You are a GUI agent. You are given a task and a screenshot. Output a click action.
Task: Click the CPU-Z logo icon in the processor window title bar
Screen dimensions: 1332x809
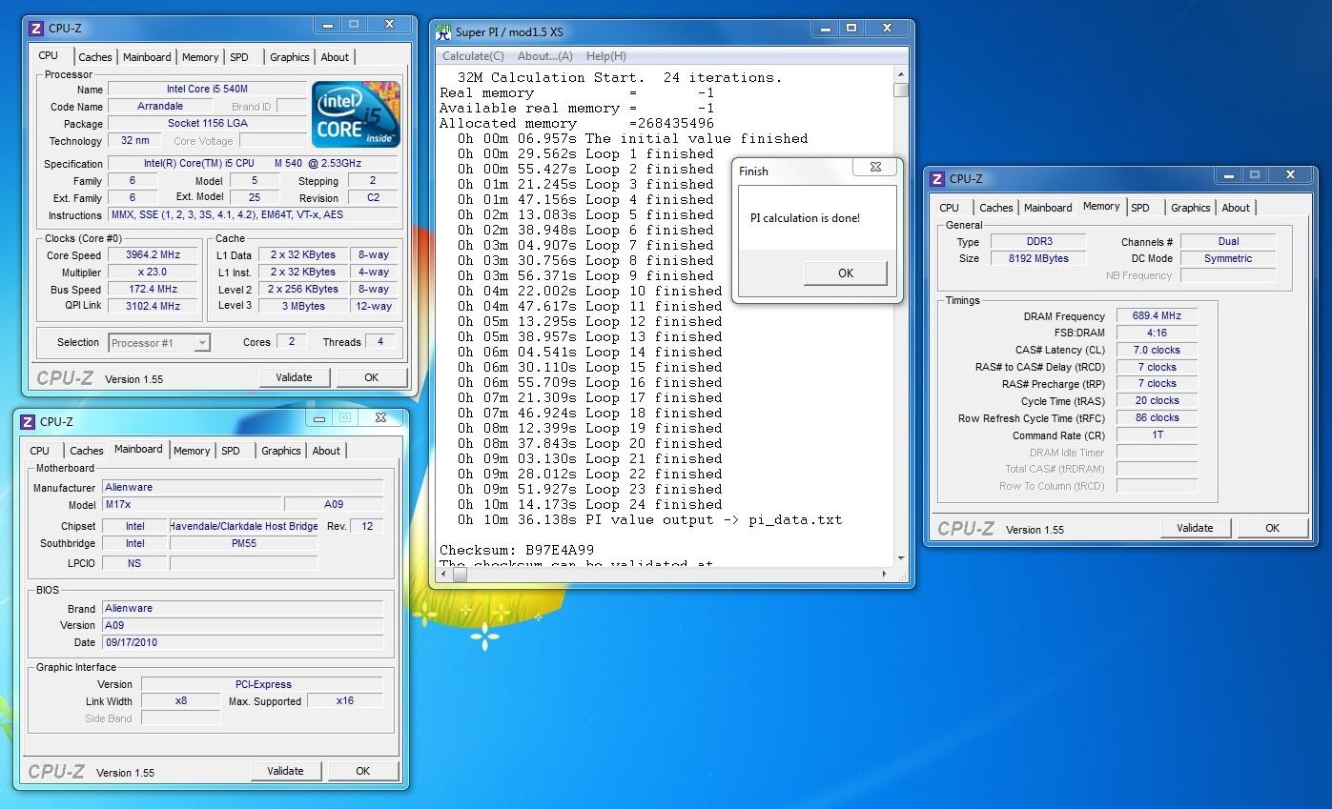[35, 29]
